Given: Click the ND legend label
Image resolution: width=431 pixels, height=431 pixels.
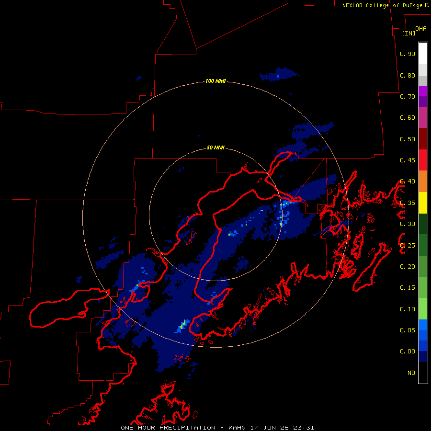Looking at the screenshot, I should pyautogui.click(x=411, y=373).
